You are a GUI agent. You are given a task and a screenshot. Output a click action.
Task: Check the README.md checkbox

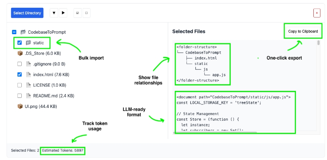[x=19, y=96]
